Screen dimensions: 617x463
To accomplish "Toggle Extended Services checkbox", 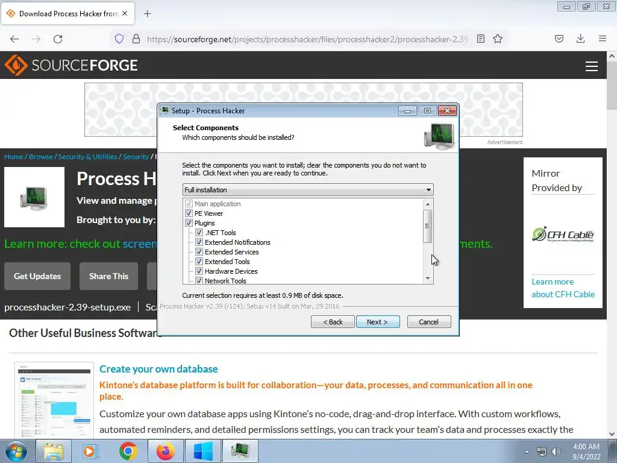I will pyautogui.click(x=199, y=252).
